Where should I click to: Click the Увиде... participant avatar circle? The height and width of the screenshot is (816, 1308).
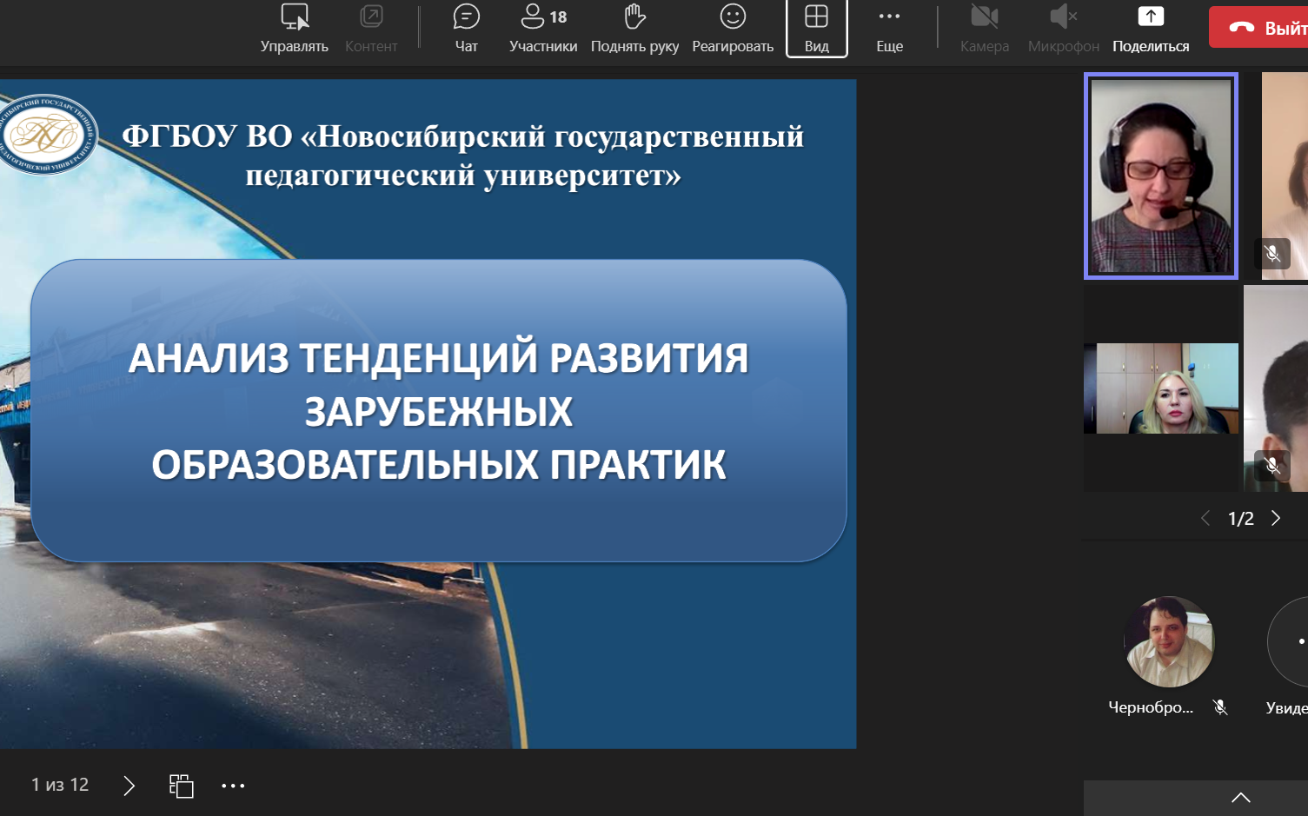click(x=1288, y=641)
